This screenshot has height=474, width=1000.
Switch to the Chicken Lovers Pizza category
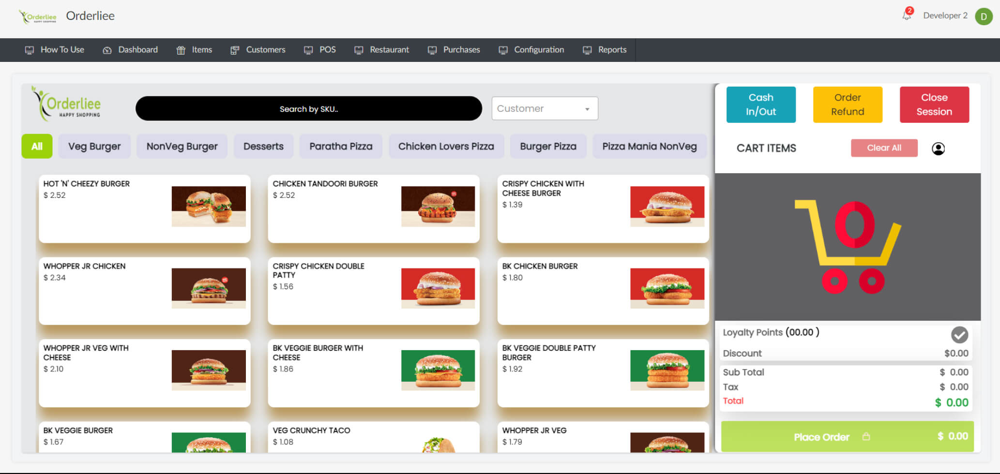click(446, 146)
